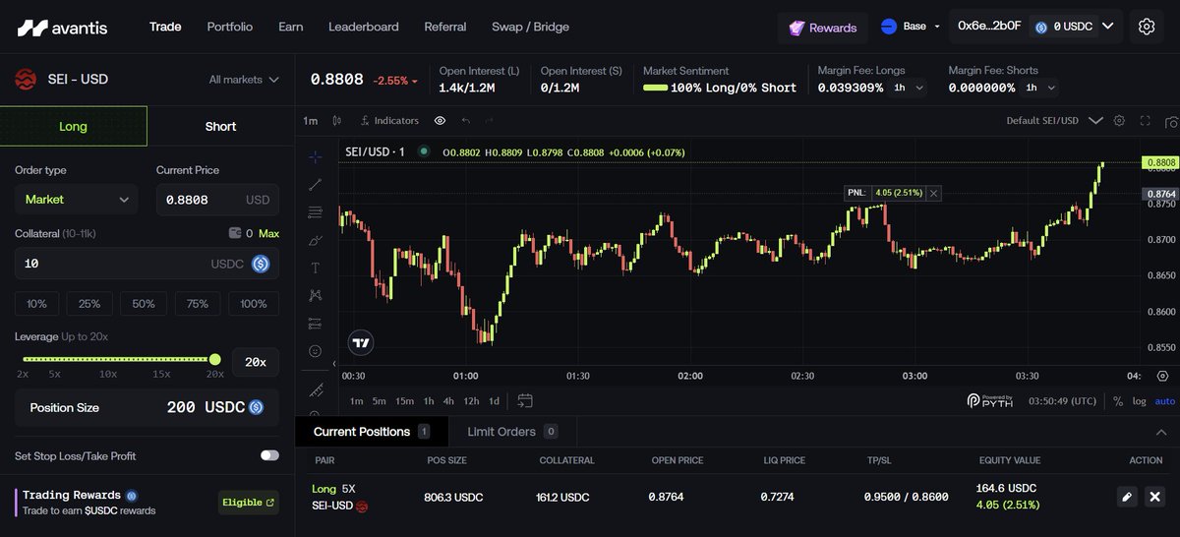Open the Referral page
This screenshot has width=1180, height=537.
(x=445, y=27)
